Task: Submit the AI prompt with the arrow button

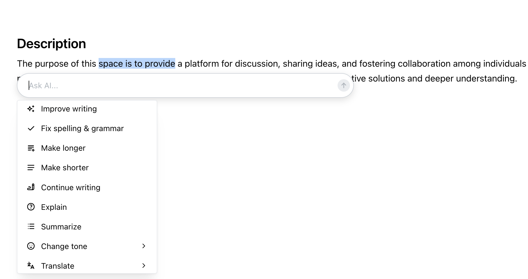Action: (x=343, y=85)
